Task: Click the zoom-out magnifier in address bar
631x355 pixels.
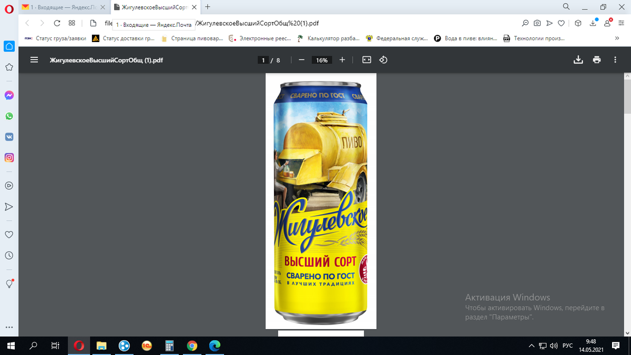Action: pyautogui.click(x=525, y=23)
